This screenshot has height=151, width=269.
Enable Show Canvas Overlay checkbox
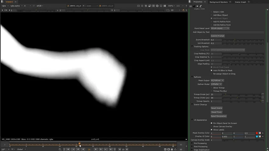(212, 126)
